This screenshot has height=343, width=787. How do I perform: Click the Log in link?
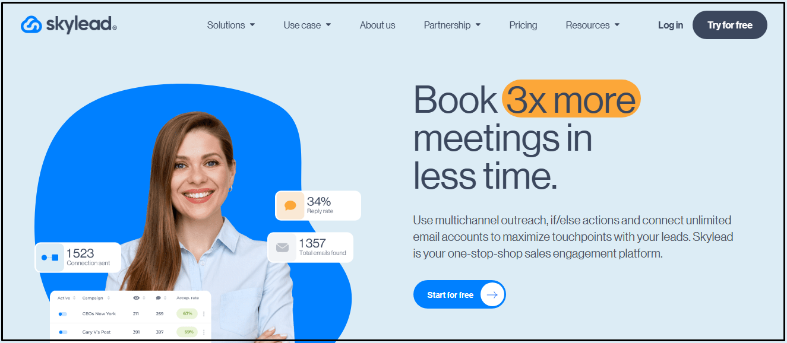671,25
